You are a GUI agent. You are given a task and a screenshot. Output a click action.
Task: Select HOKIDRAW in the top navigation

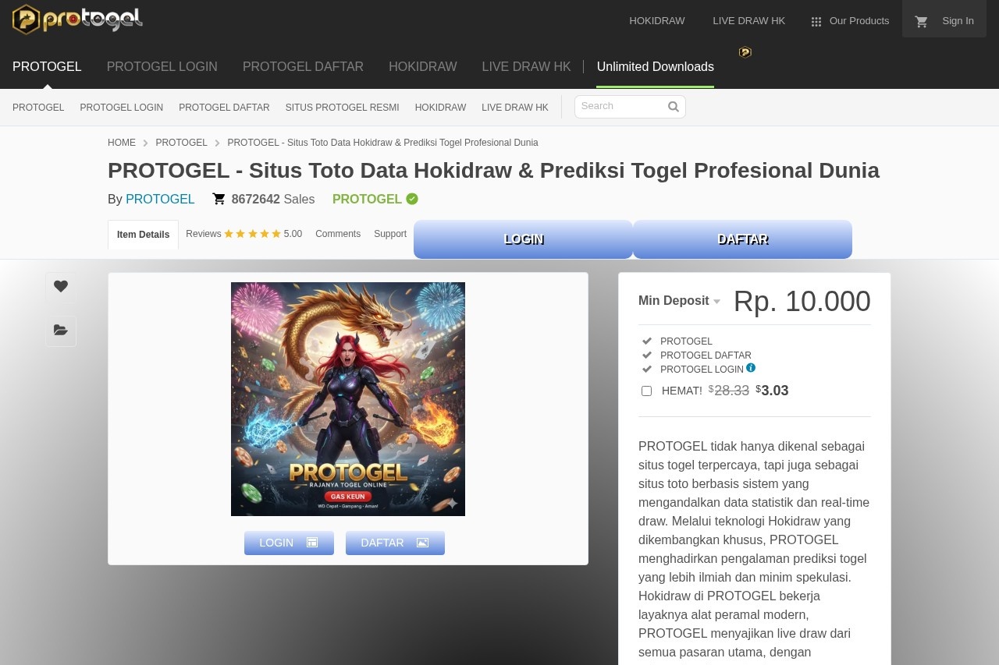tap(656, 21)
